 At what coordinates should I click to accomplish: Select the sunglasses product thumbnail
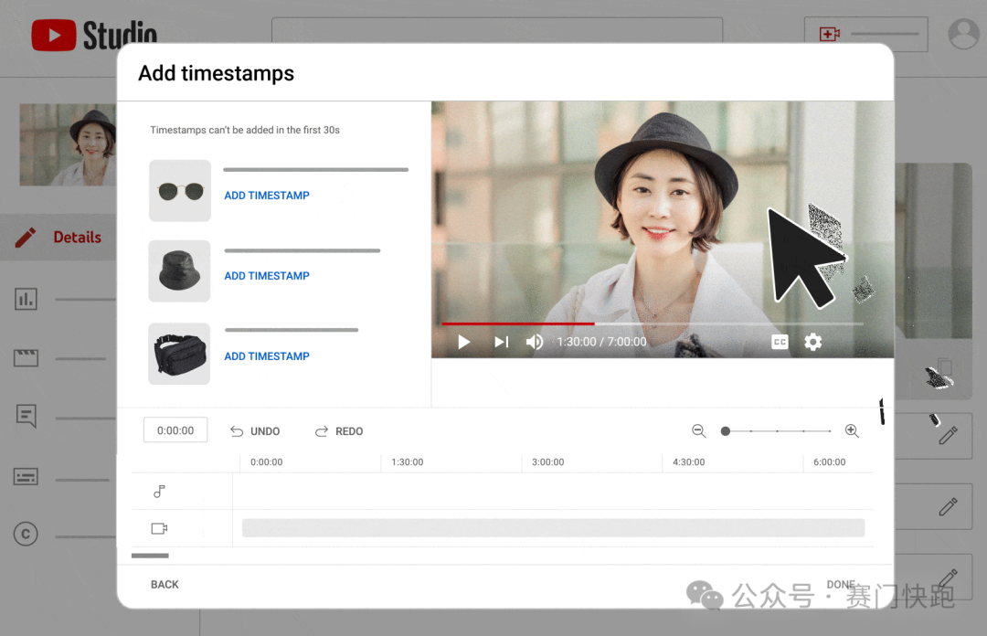180,191
